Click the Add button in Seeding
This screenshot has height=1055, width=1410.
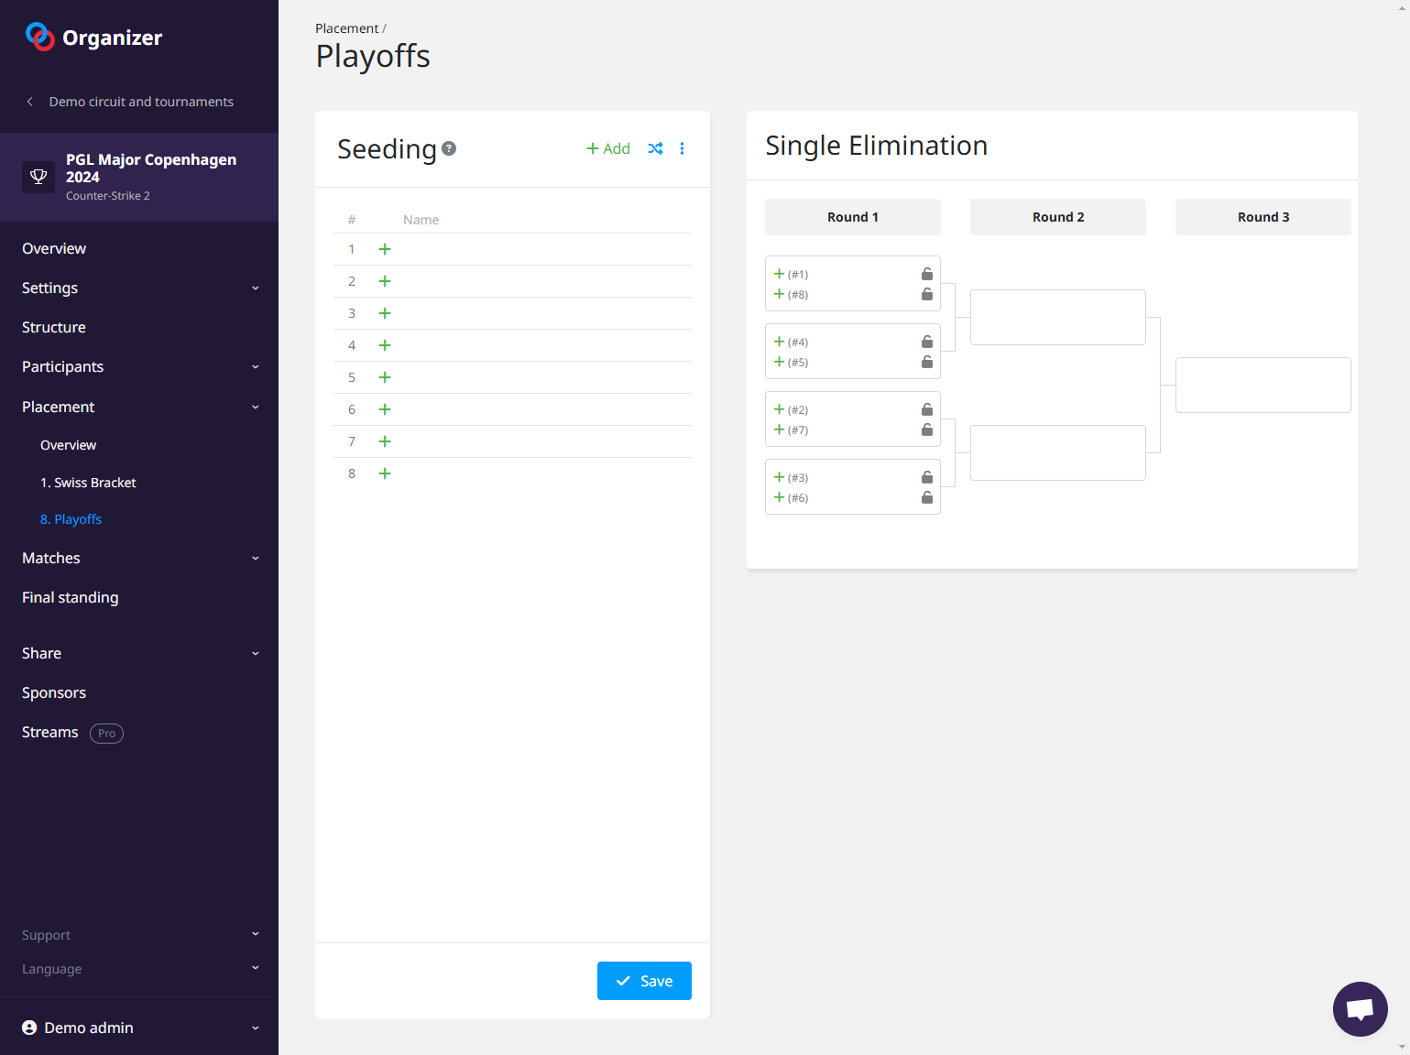click(608, 148)
